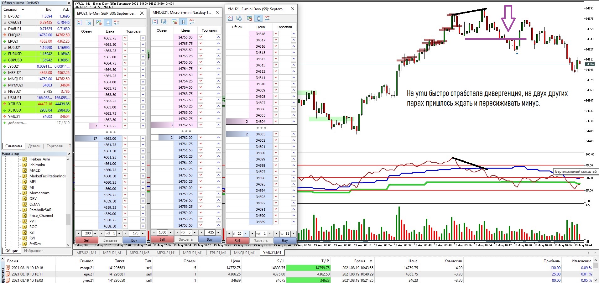Click the EURUSD symbol arrow icon in Market Watch
Image resolution: width=599 pixels, height=283 pixels.
pos(5,54)
